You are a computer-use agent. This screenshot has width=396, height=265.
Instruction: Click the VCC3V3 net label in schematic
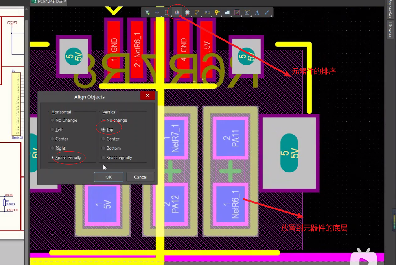tap(12, 22)
